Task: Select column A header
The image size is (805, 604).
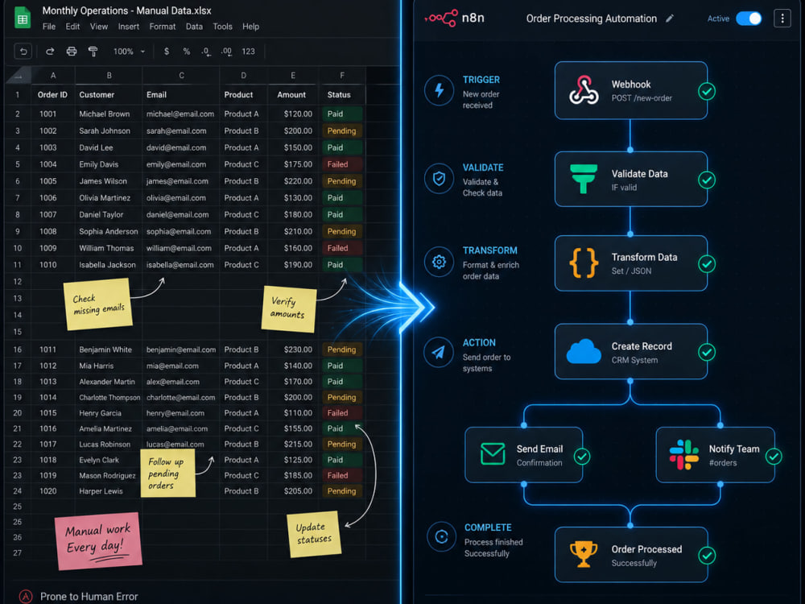Action: point(53,76)
